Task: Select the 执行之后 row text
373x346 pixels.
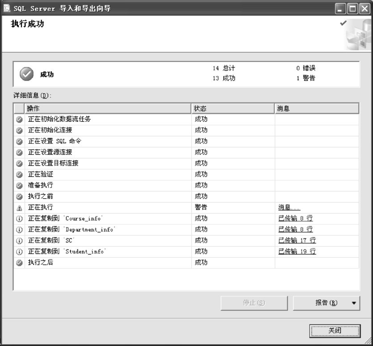Action: click(x=41, y=262)
